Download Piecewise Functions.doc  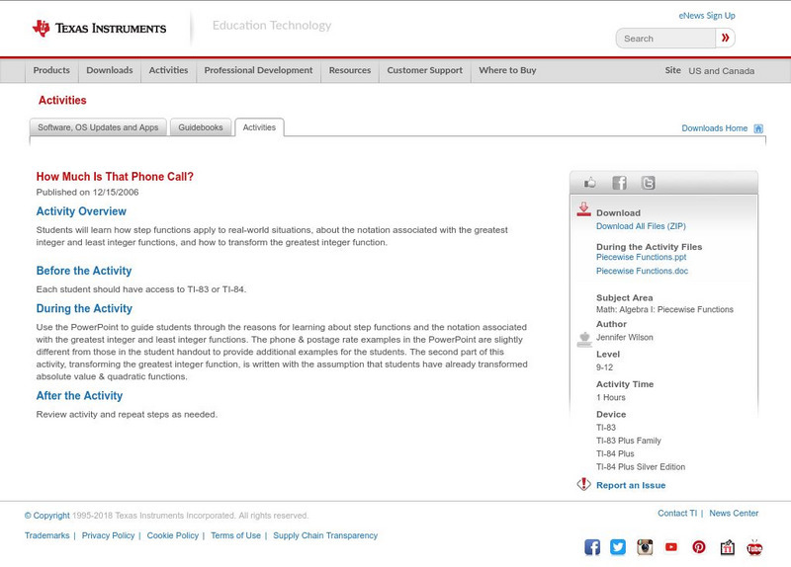click(642, 271)
